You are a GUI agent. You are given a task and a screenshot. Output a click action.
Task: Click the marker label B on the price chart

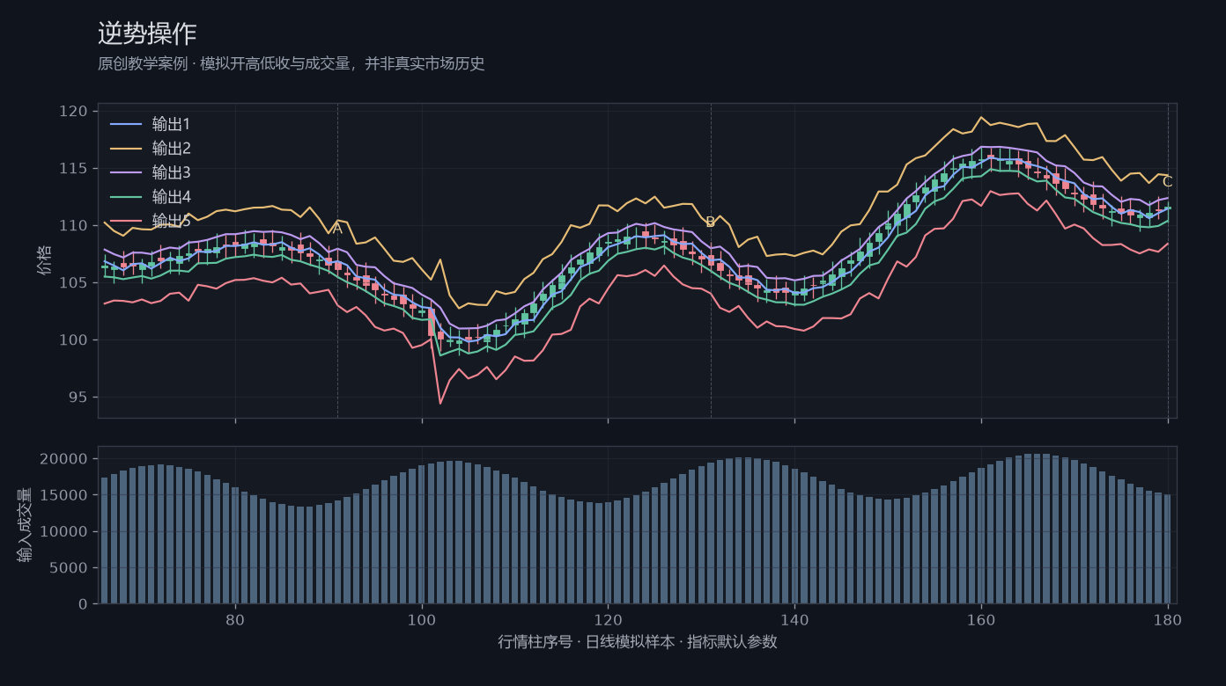(x=711, y=223)
